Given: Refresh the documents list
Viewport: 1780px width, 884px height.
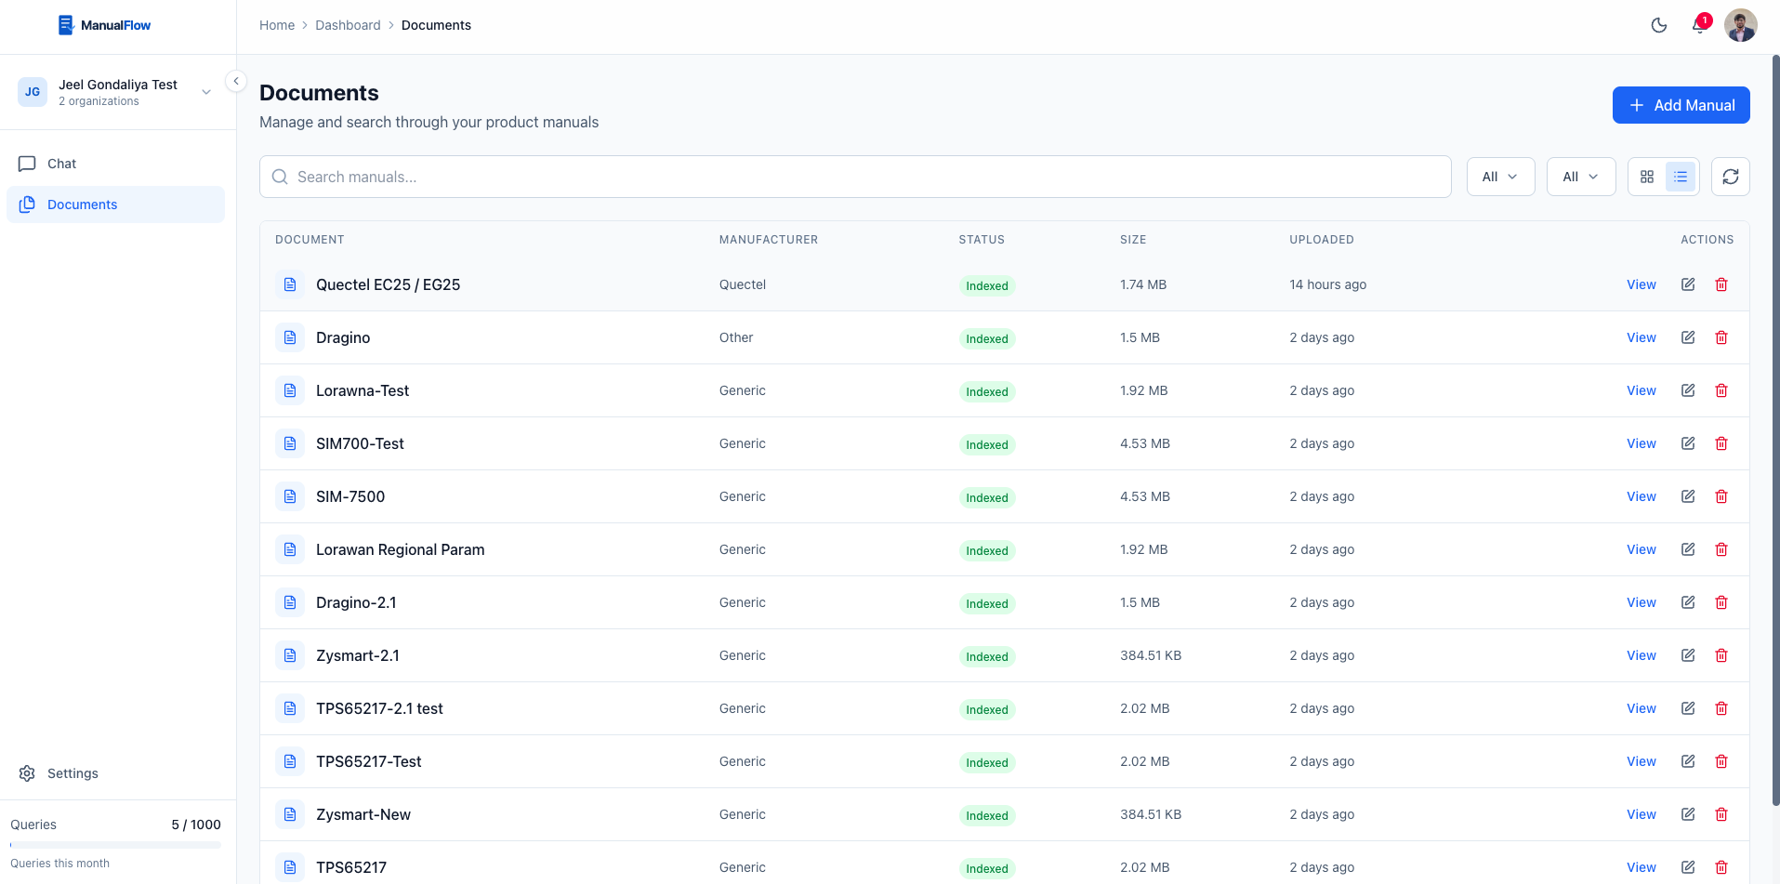Looking at the screenshot, I should (x=1730, y=176).
